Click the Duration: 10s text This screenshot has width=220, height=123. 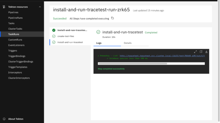(x=109, y=37)
